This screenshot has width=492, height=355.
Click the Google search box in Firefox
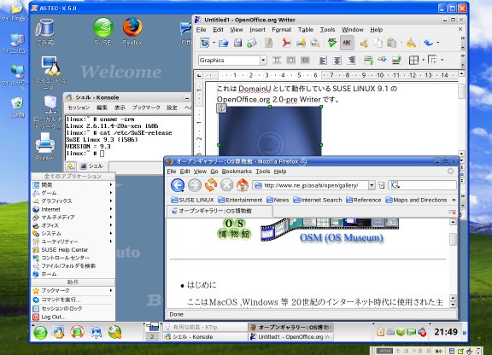pos(423,185)
